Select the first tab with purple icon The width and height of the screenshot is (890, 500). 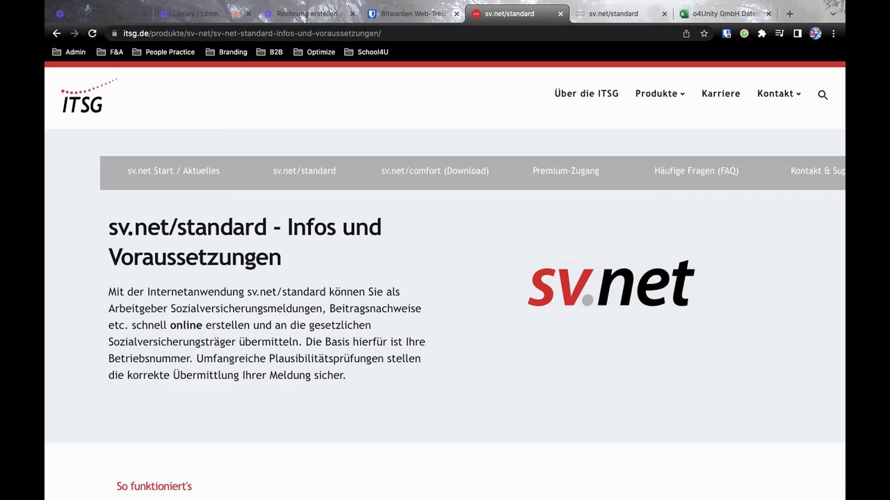pyautogui.click(x=101, y=14)
